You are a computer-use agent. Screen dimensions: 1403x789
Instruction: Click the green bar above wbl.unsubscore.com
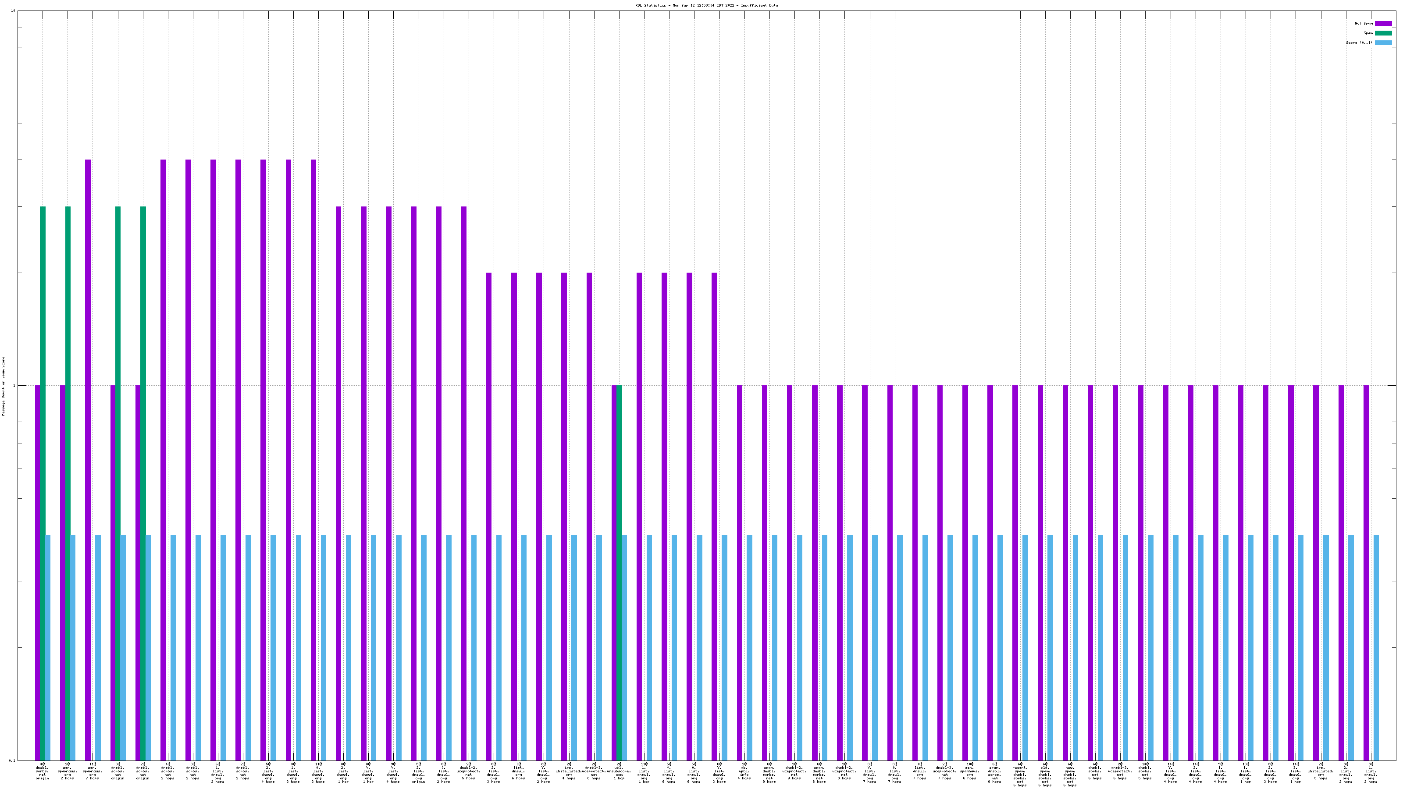pyautogui.click(x=619, y=572)
